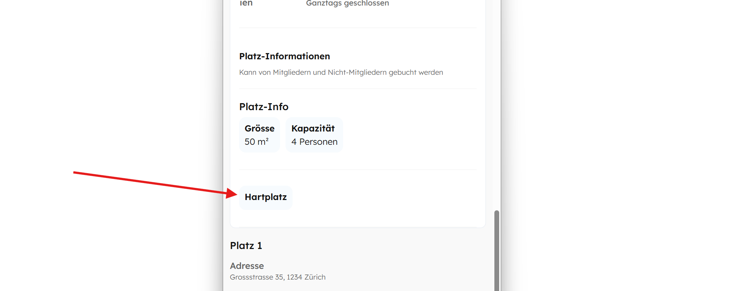Screen dimensions: 753x291
Task: Open the Grossstrasse 35, 1234 Zürich address
Action: 277,277
